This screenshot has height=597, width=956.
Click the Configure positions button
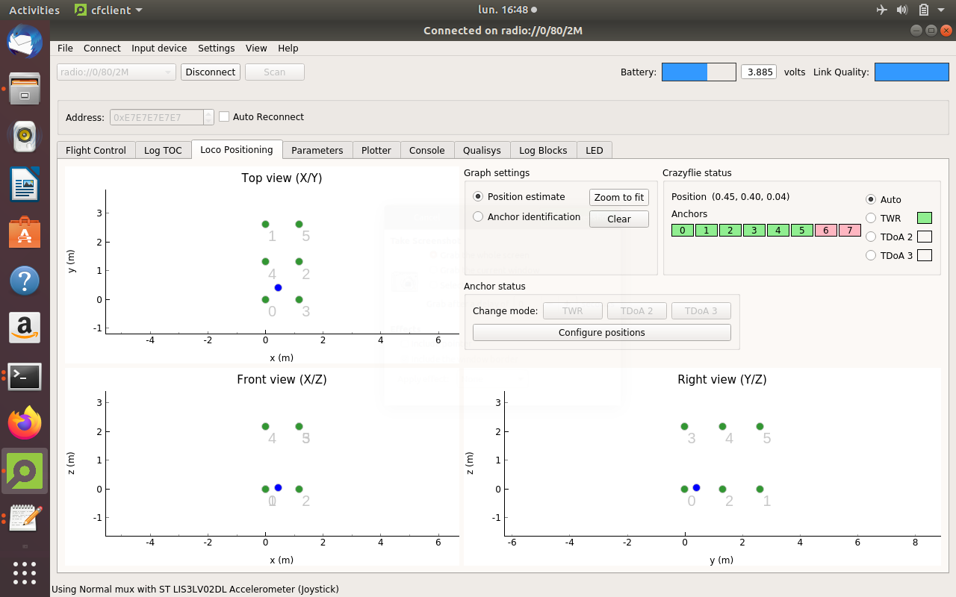click(x=601, y=333)
